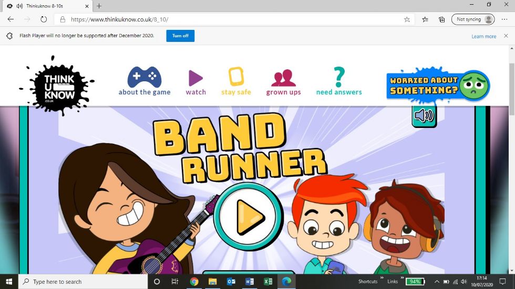Go back to the previous page
This screenshot has height=289, width=515.
click(11, 19)
